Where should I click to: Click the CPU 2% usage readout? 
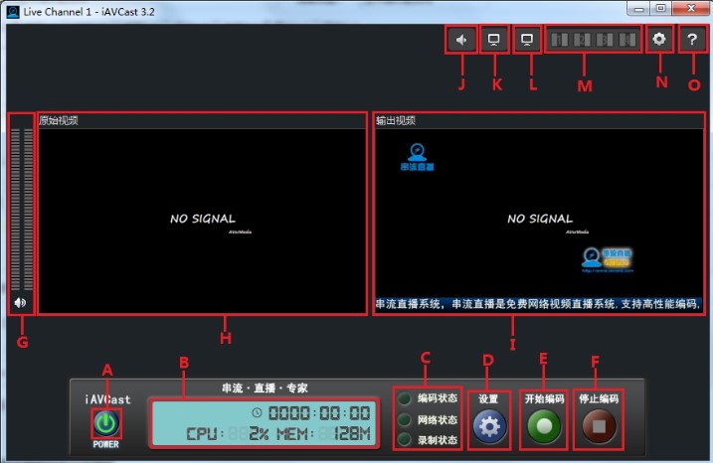[228, 434]
